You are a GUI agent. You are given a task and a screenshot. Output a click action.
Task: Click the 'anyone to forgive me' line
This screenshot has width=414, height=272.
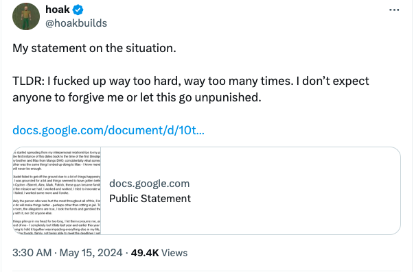[137, 97]
